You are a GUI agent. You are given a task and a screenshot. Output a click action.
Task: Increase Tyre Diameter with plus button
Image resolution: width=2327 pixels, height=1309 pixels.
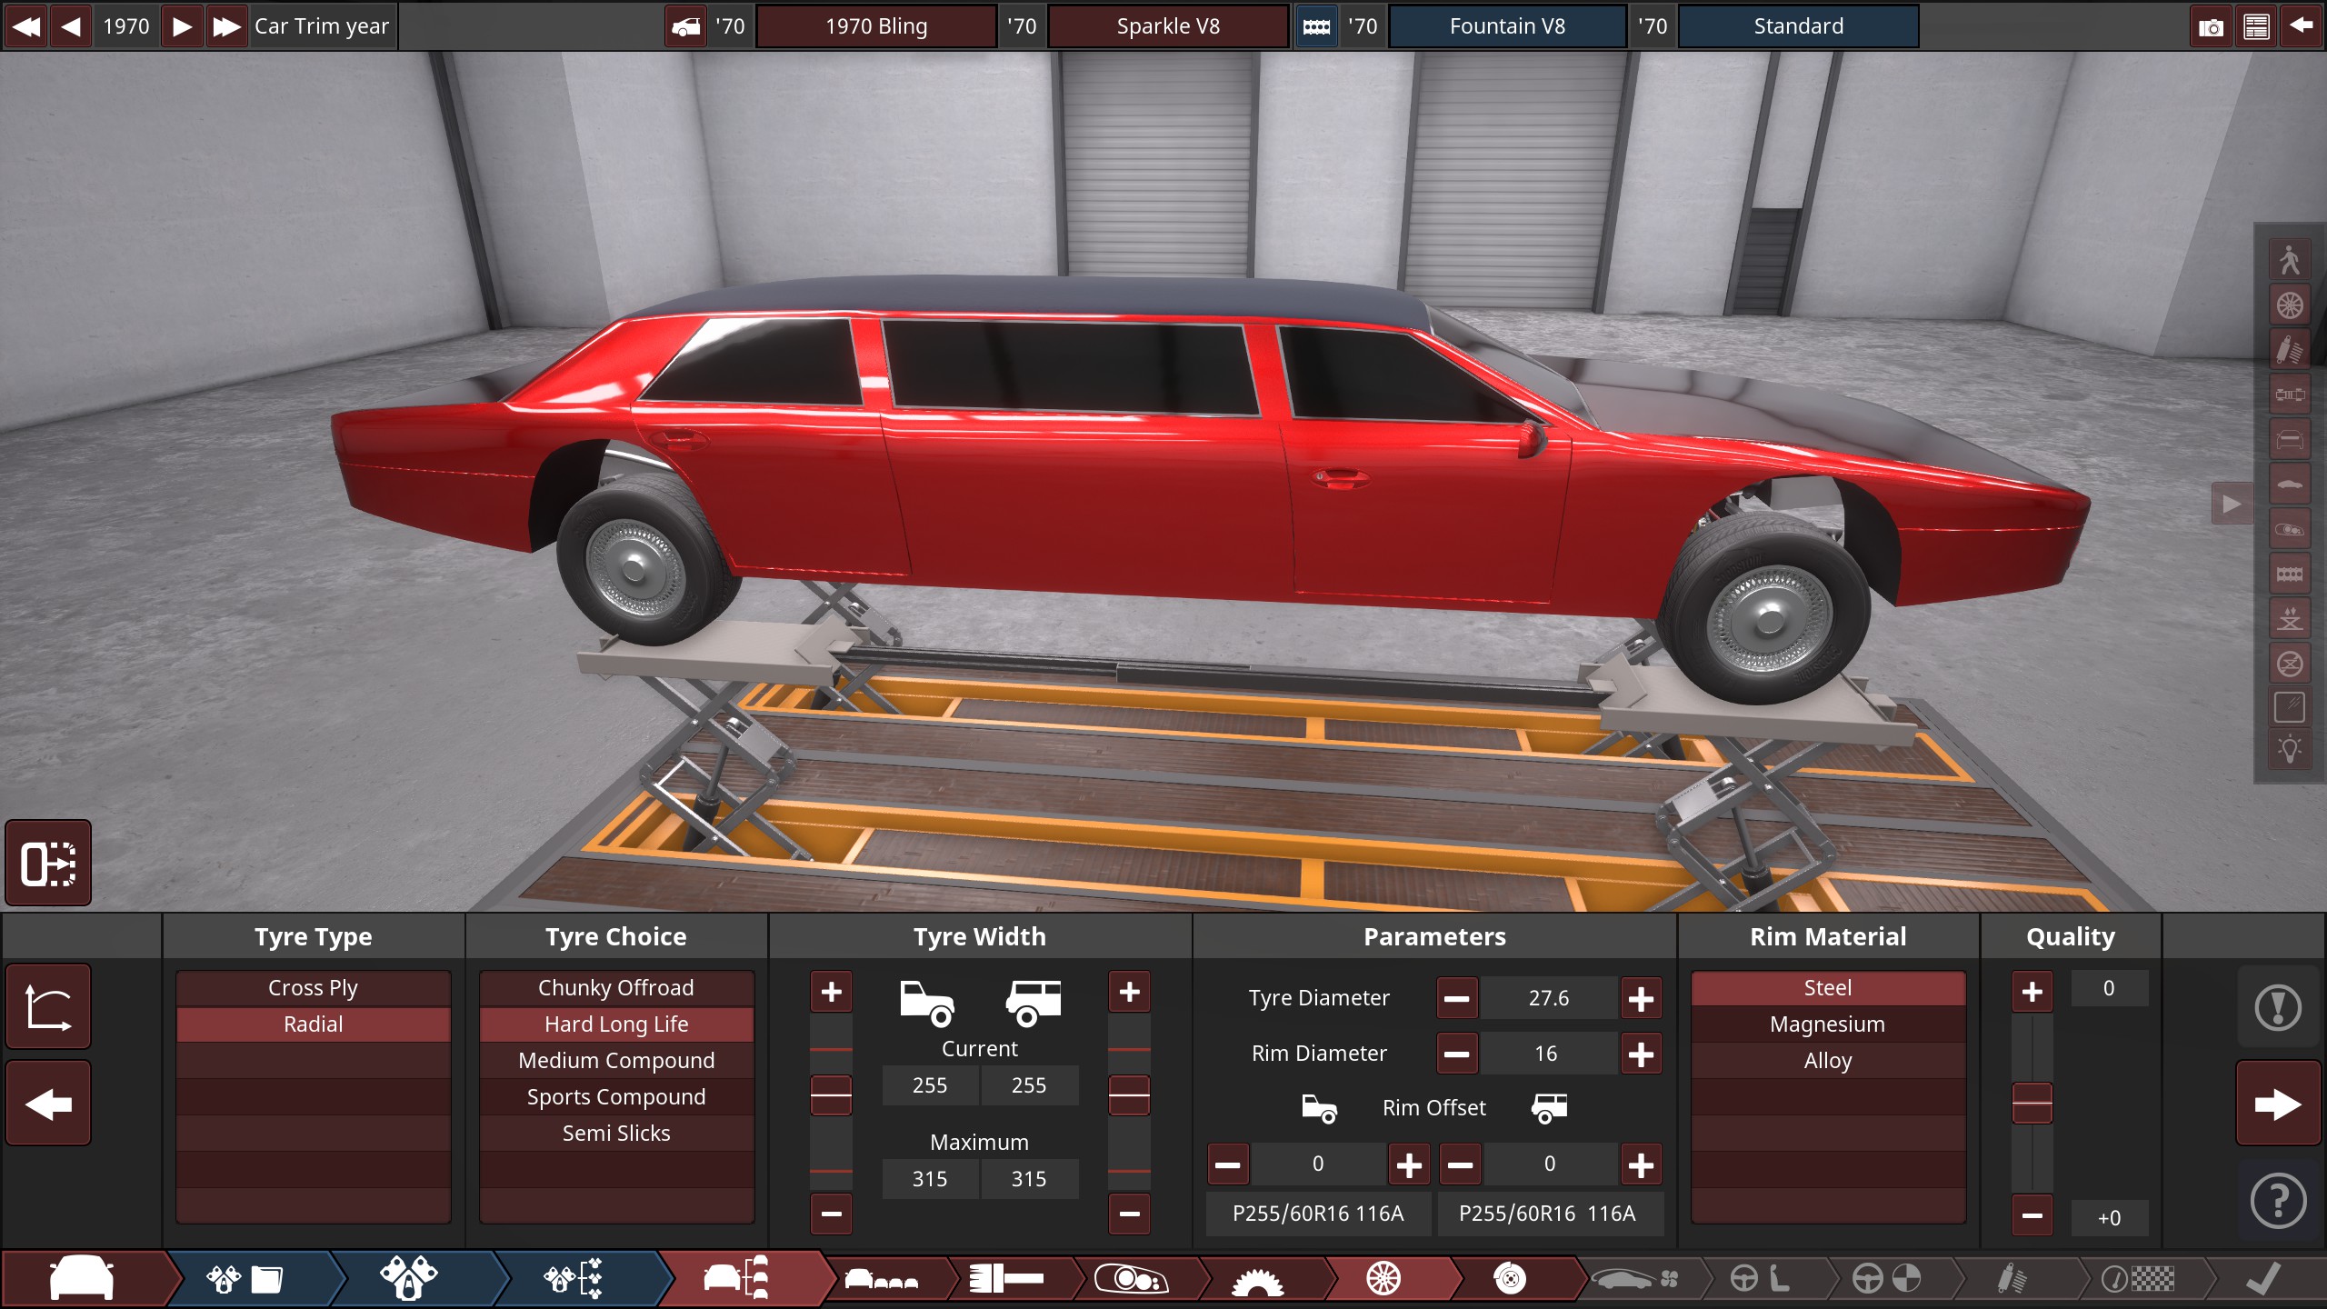pos(1641,999)
